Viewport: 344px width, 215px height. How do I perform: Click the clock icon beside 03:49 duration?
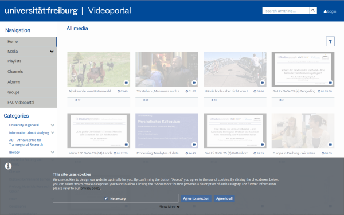click(x=119, y=91)
